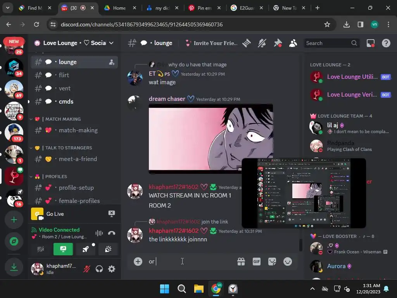Screen dimensions: 397x298
Task: Open the inbox icon in header
Action: click(x=371, y=43)
